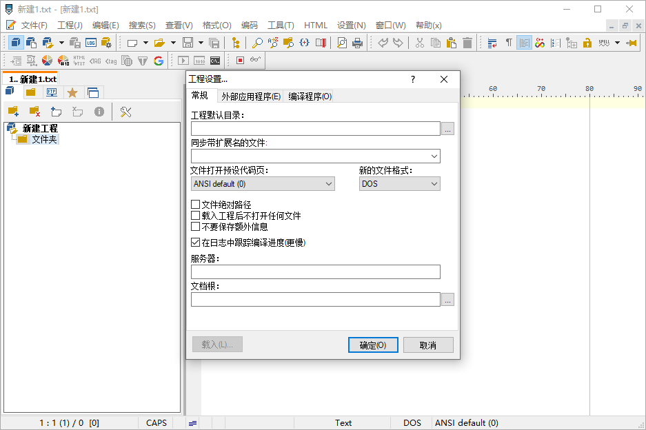Check 载入工程后不打开任何文件 option
This screenshot has height=430, width=646.
pos(194,215)
